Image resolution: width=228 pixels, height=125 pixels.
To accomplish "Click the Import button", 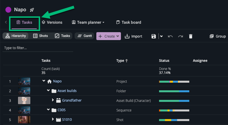I will 133,36.
